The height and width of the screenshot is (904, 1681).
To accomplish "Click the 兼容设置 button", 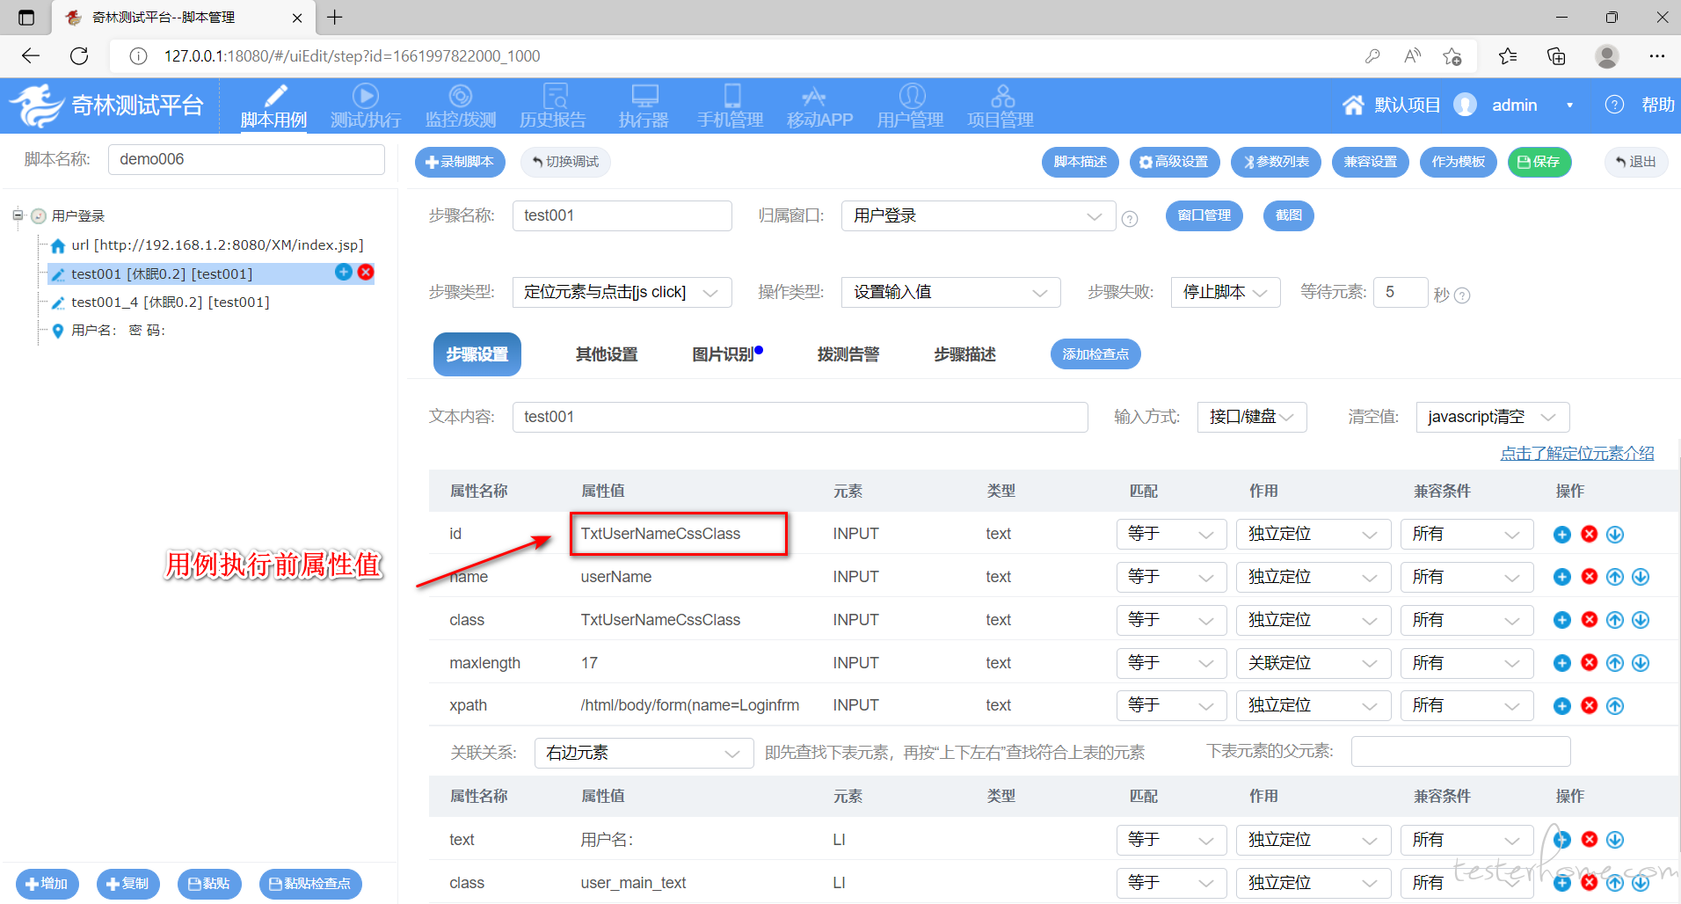I will (x=1370, y=162).
